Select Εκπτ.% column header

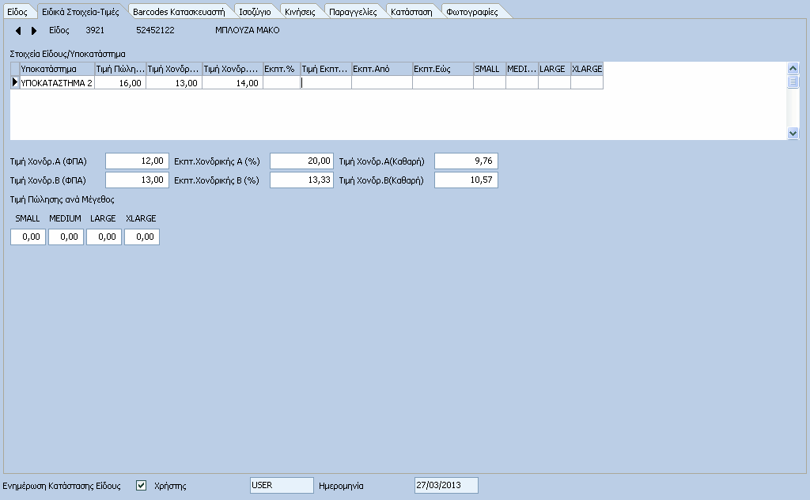pyautogui.click(x=282, y=69)
